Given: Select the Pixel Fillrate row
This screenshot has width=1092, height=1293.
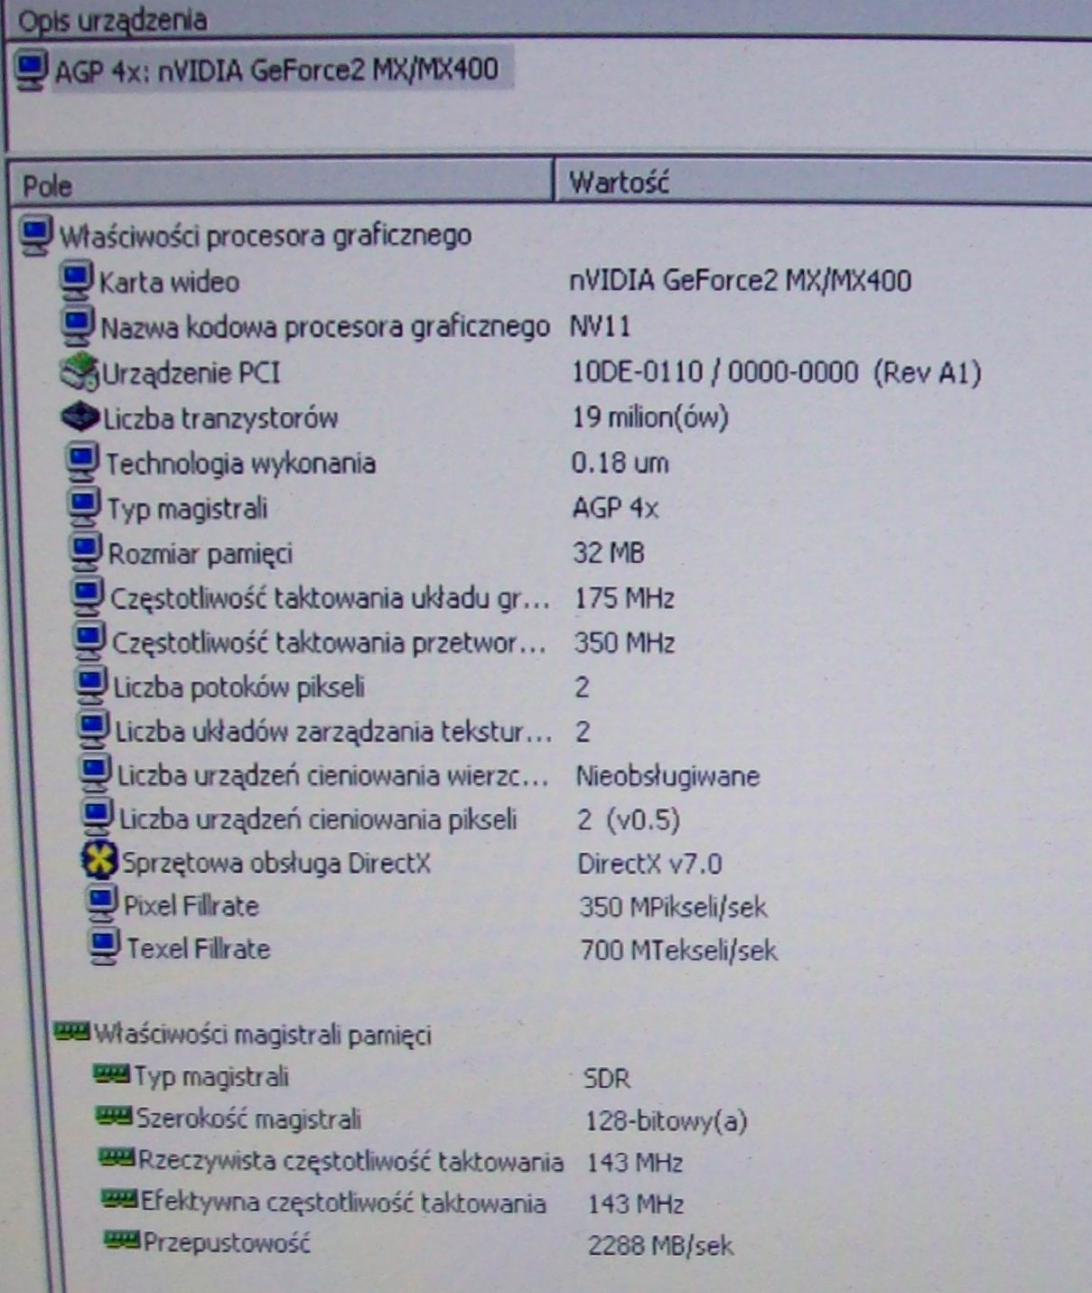Looking at the screenshot, I should tap(191, 905).
